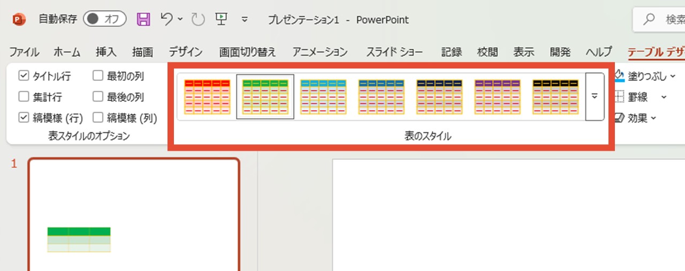
Task: Select the red table style thumbnail
Action: 207,97
